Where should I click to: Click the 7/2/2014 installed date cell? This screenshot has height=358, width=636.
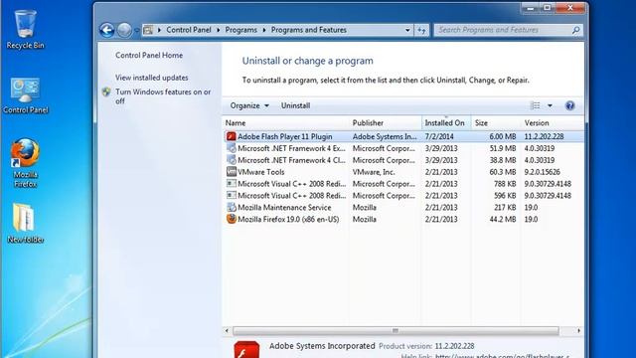pos(439,137)
